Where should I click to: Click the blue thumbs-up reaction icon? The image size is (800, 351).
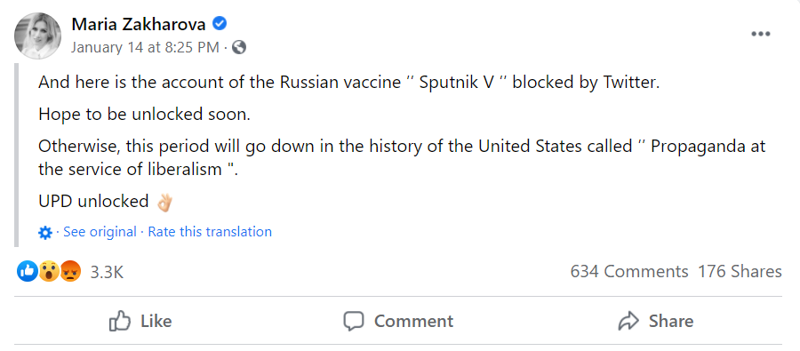[28, 271]
